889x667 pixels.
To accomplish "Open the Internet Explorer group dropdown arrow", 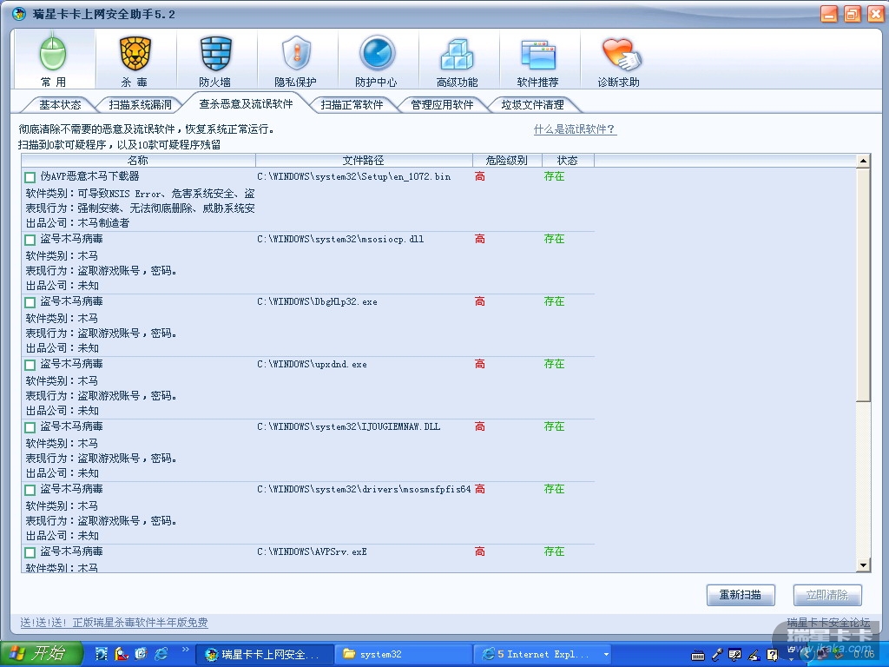I will pos(606,655).
